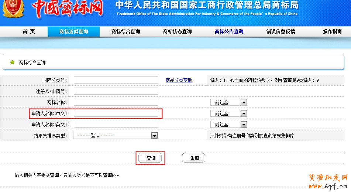Open the 商标综合查询 navigation tab

tap(125, 32)
